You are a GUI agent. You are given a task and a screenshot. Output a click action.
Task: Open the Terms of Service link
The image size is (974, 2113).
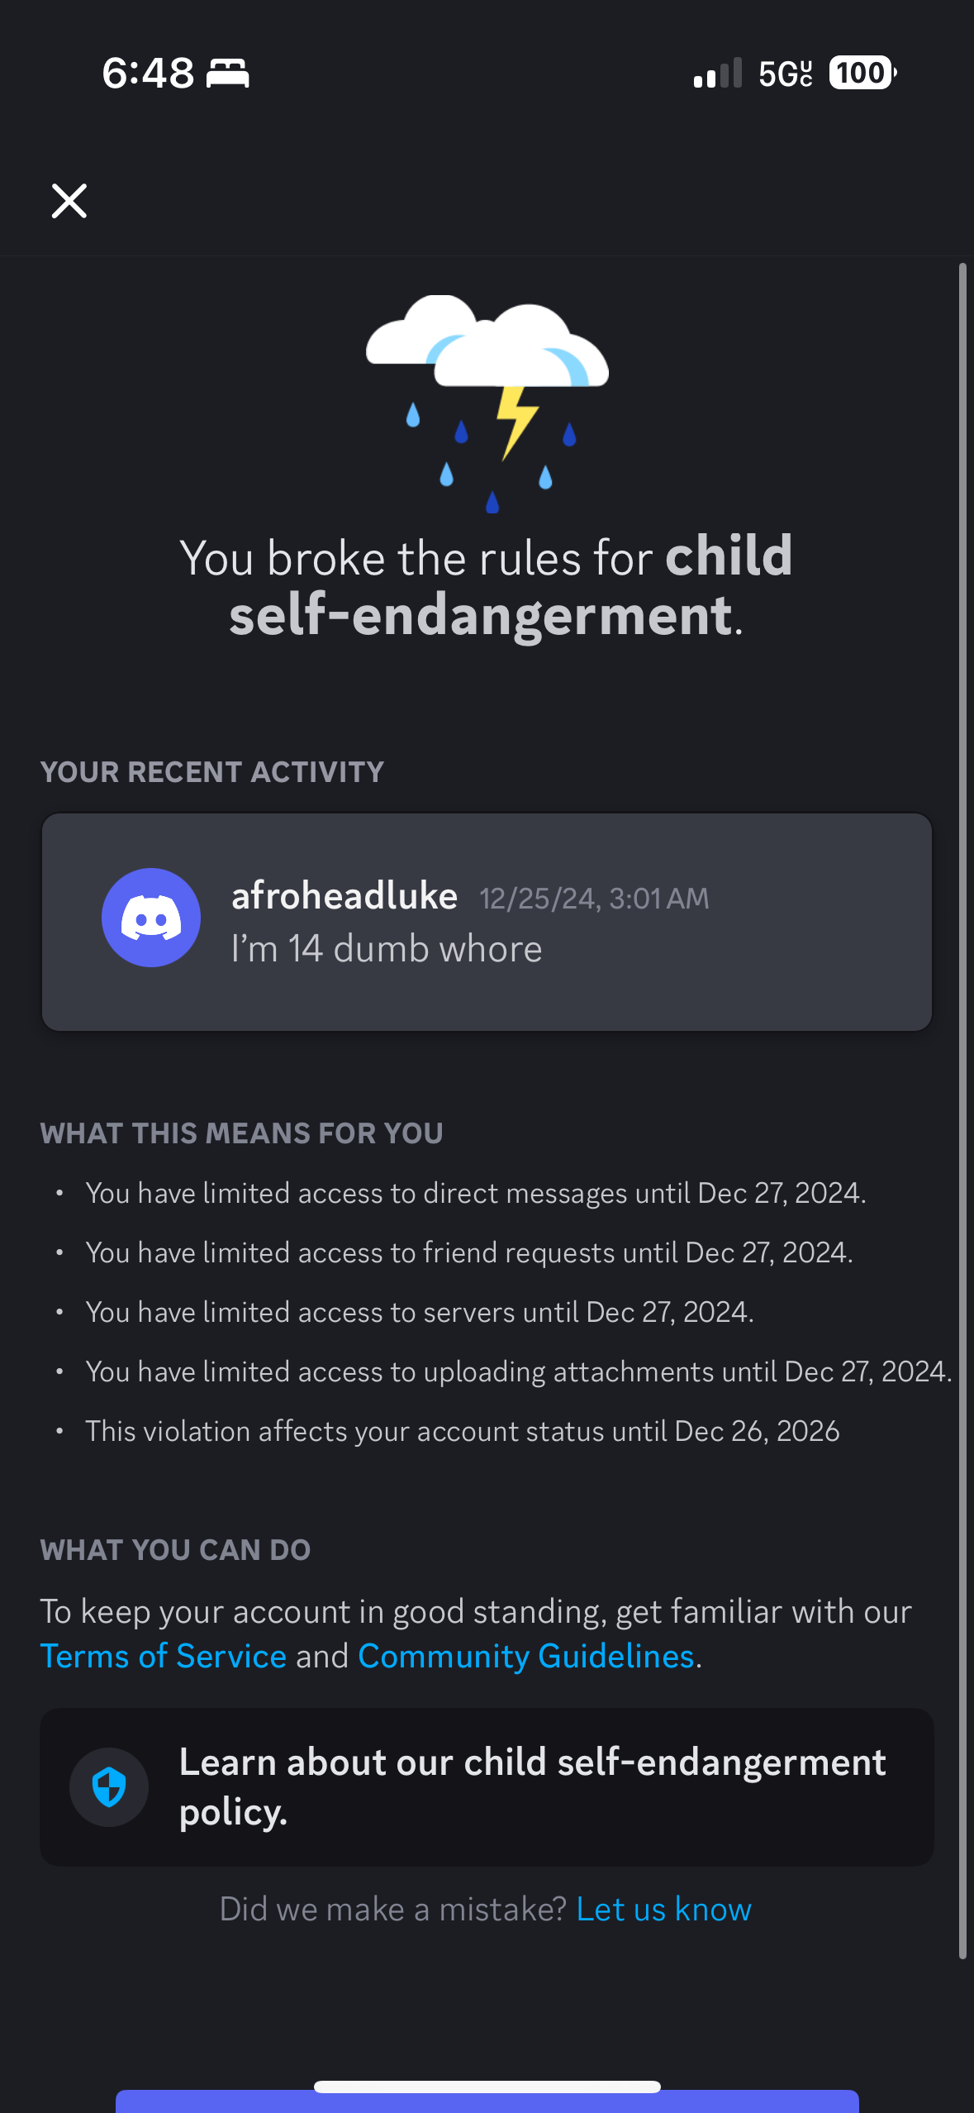(x=164, y=1656)
